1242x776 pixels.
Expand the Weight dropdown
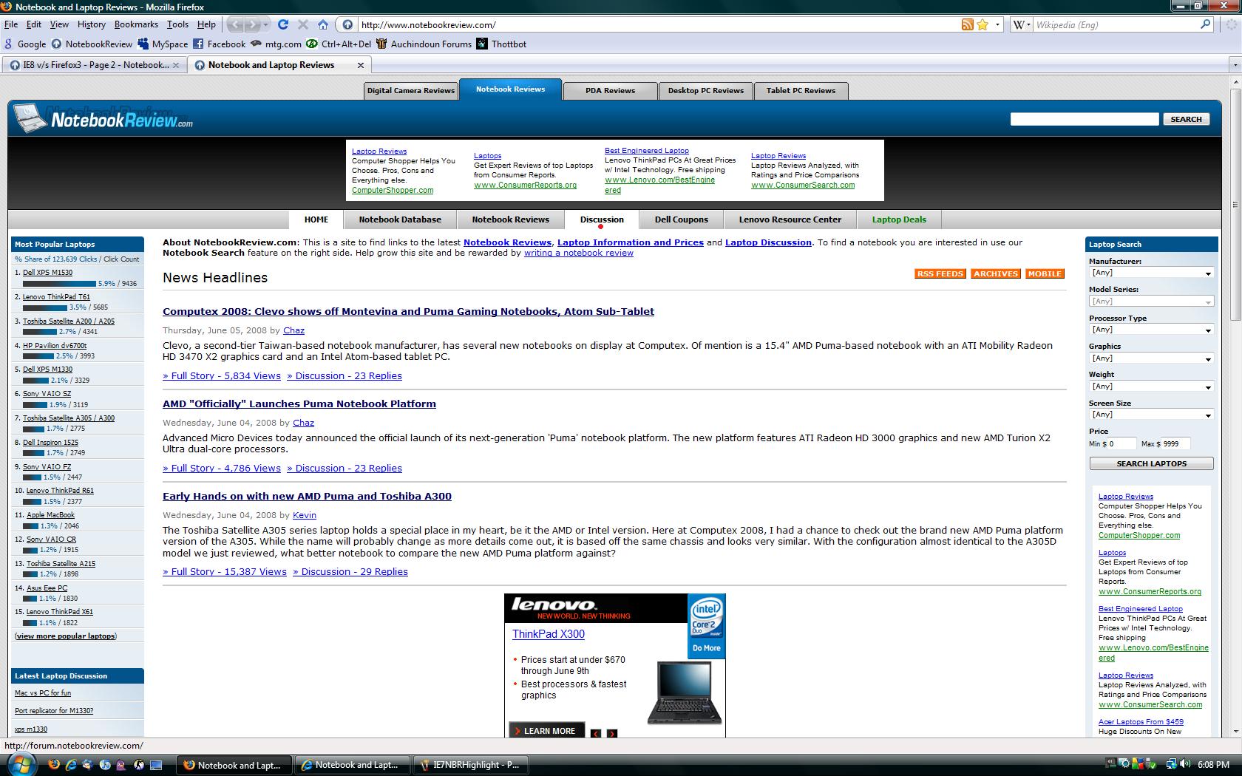(x=1151, y=387)
